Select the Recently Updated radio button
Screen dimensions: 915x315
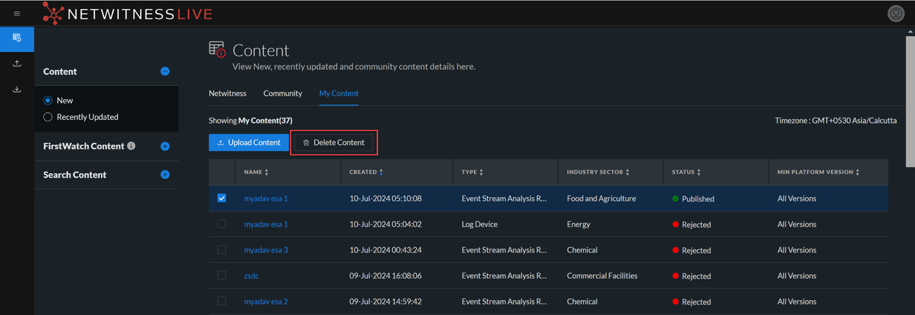pyautogui.click(x=48, y=117)
